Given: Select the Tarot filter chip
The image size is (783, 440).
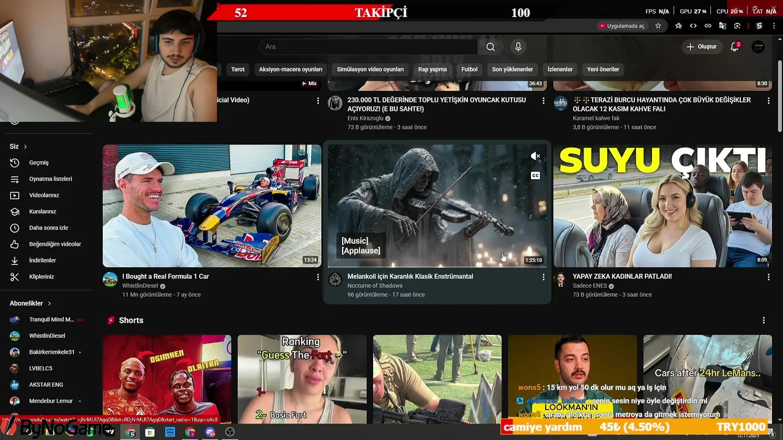Looking at the screenshot, I should (238, 69).
